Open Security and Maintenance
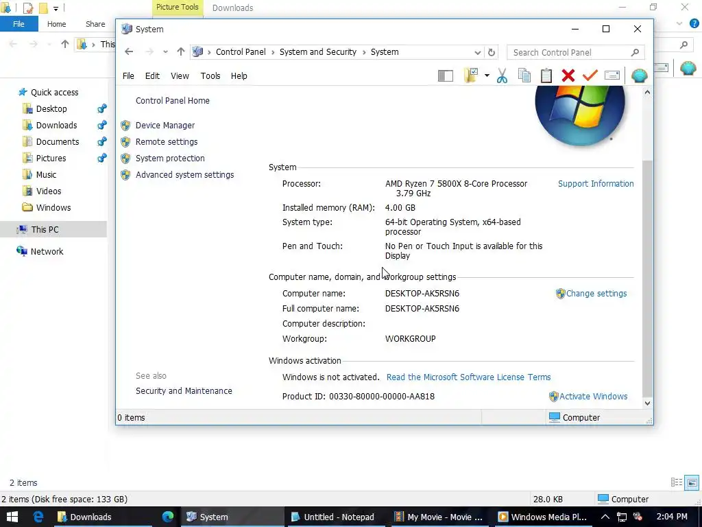Image resolution: width=702 pixels, height=527 pixels. click(x=184, y=391)
